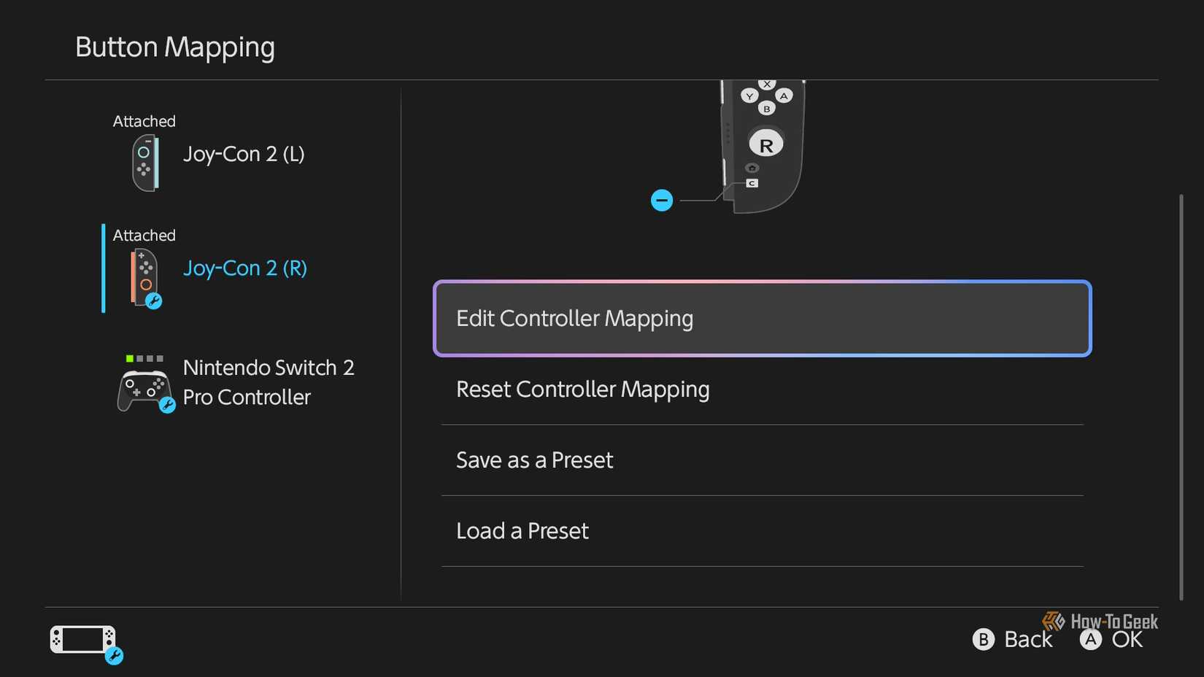Click the blue minus button indicator
This screenshot has height=677, width=1204.
[x=662, y=200]
